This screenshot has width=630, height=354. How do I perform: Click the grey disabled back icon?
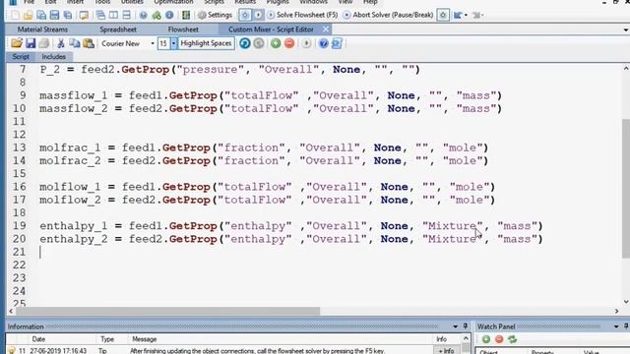(259, 43)
